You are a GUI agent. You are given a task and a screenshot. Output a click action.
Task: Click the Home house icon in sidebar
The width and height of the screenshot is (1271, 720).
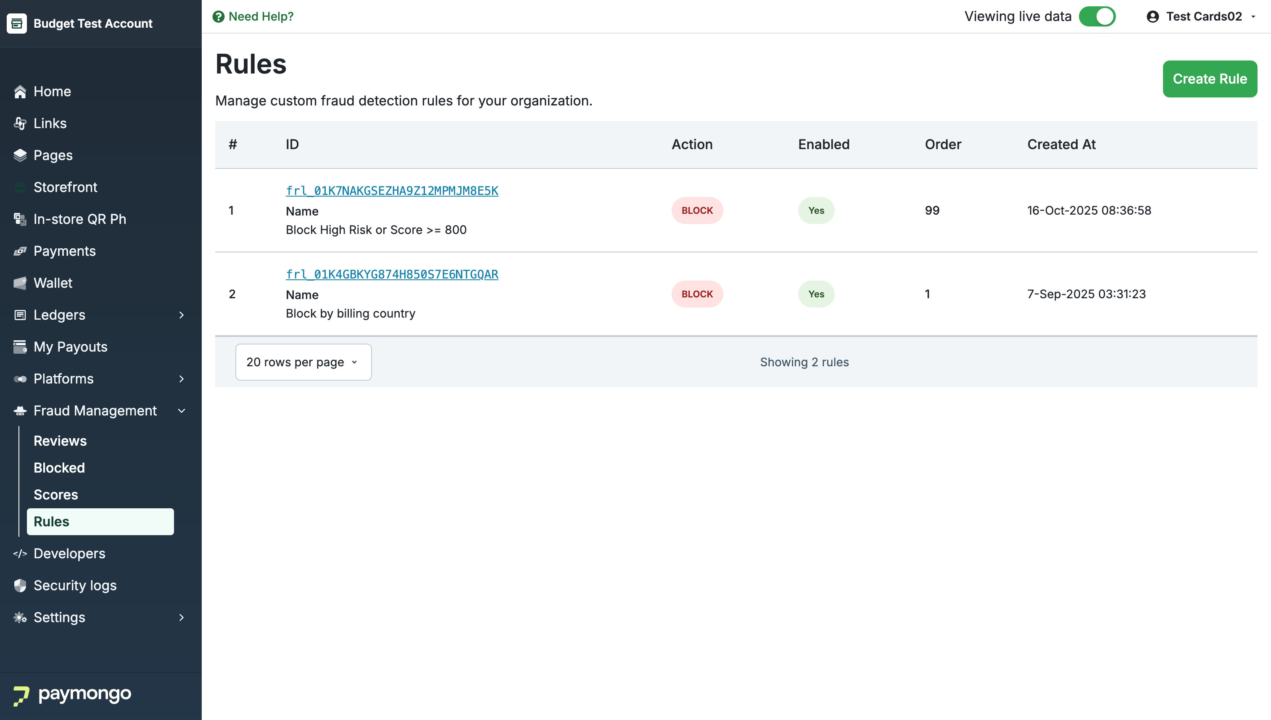(20, 92)
